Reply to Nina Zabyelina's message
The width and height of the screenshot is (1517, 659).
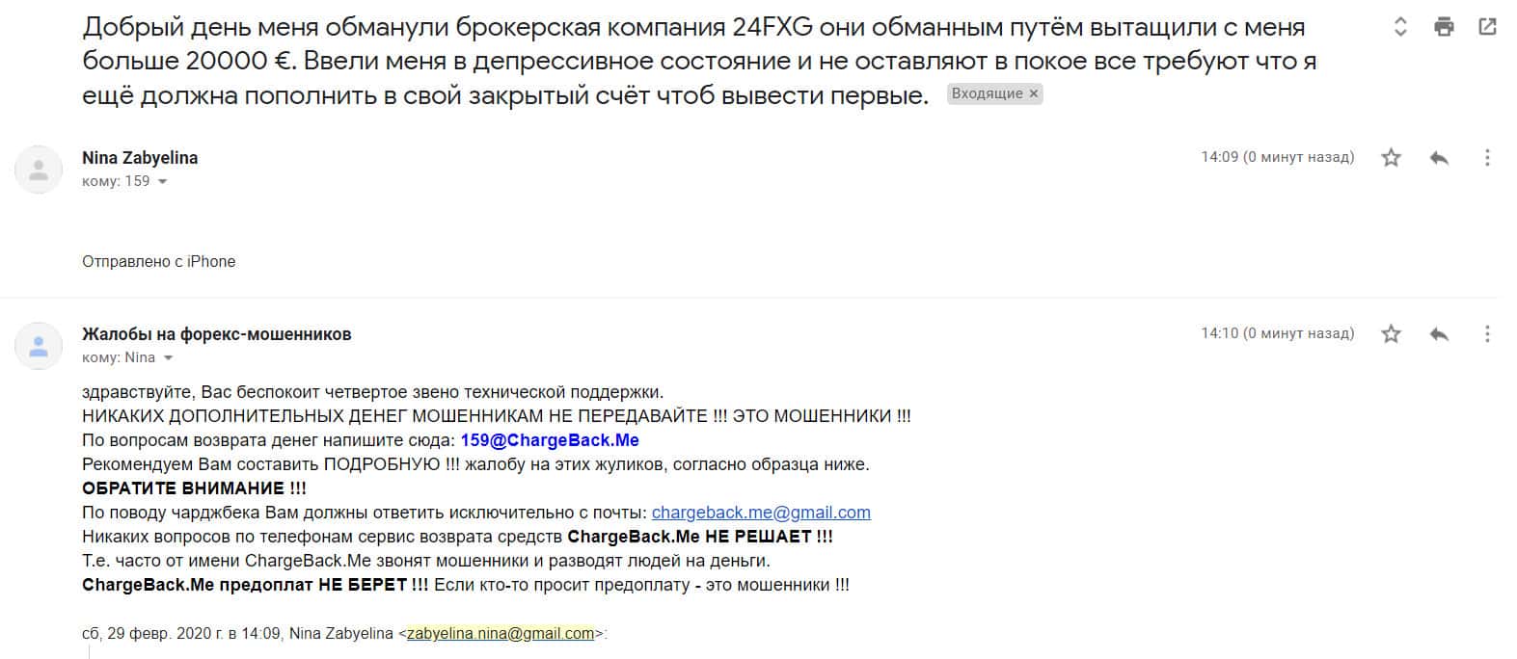point(1439,157)
